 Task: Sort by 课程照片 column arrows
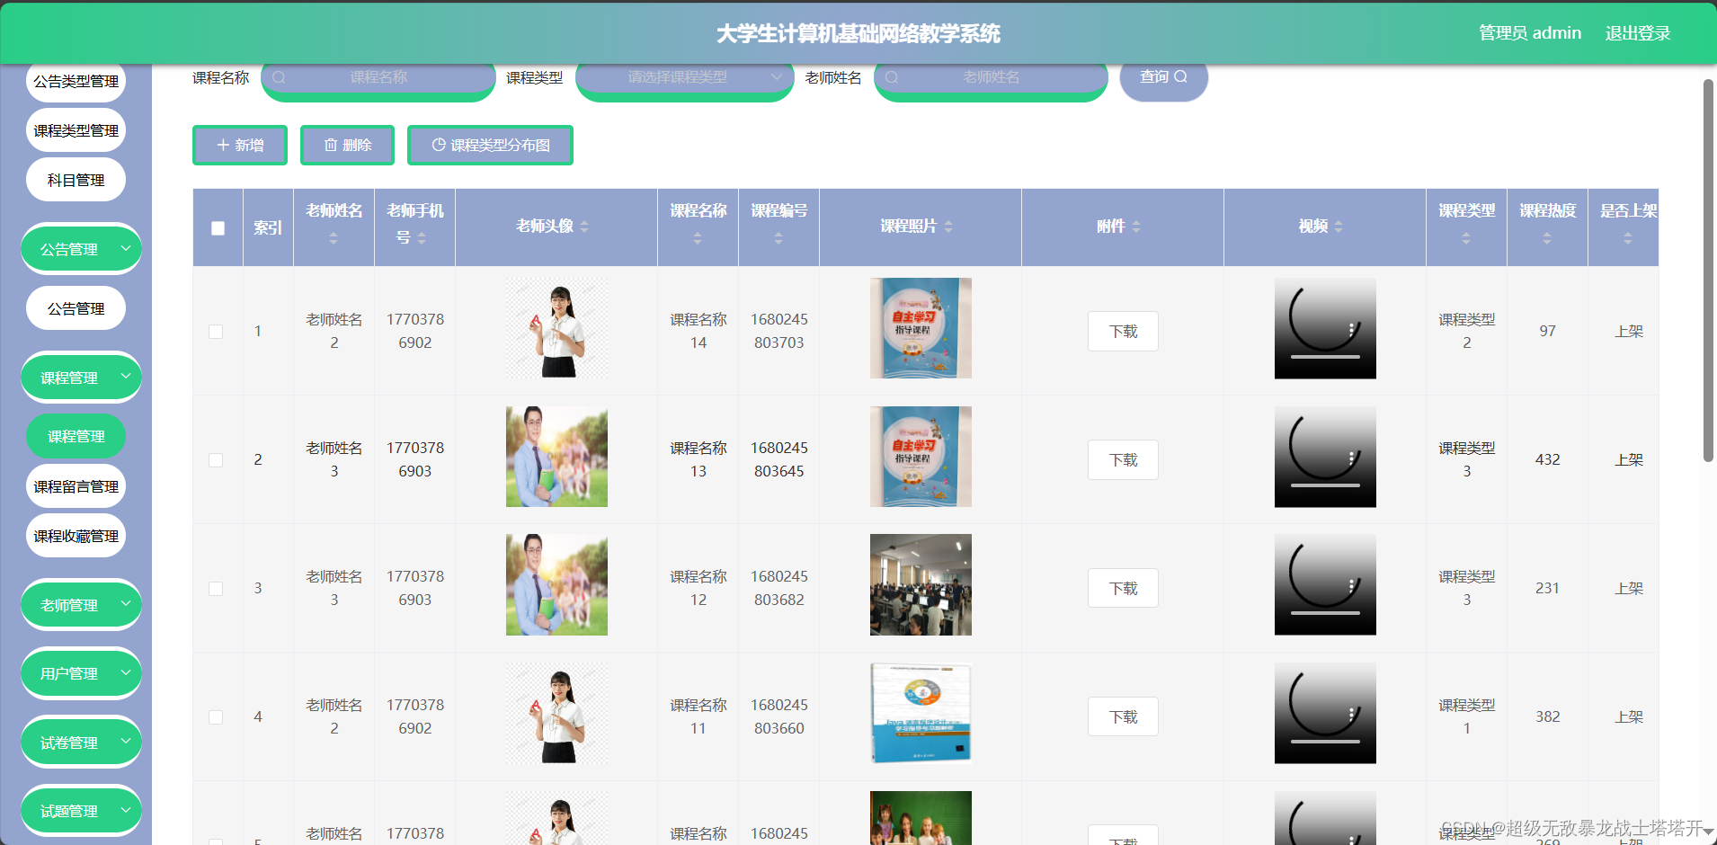tap(948, 227)
